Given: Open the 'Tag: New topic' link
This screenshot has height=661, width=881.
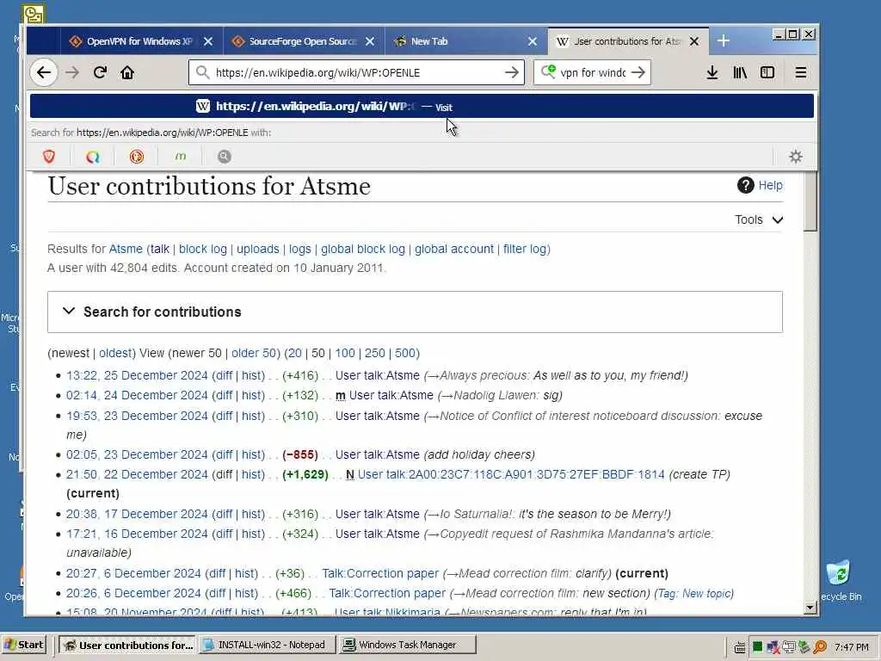Looking at the screenshot, I should (x=693, y=593).
